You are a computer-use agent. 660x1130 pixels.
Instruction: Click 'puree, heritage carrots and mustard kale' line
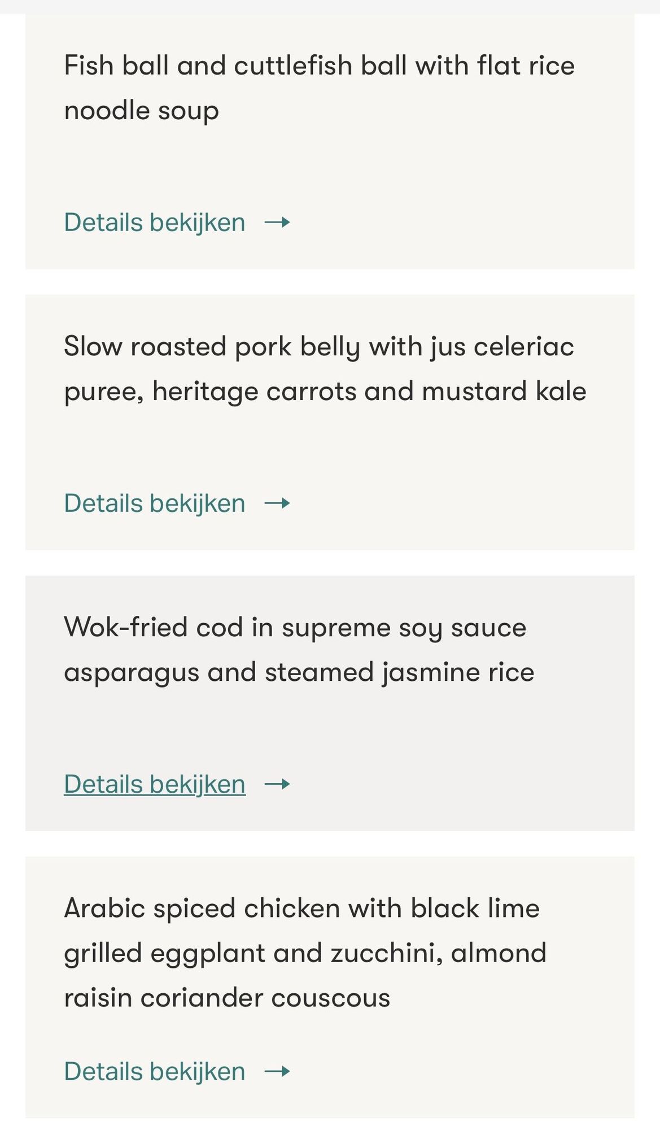click(x=325, y=391)
